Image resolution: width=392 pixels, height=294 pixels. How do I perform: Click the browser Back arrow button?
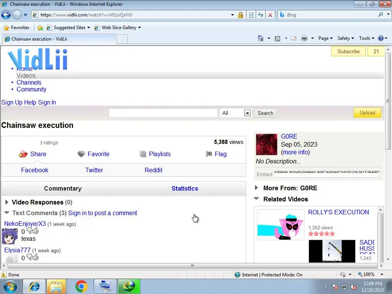tap(6, 15)
